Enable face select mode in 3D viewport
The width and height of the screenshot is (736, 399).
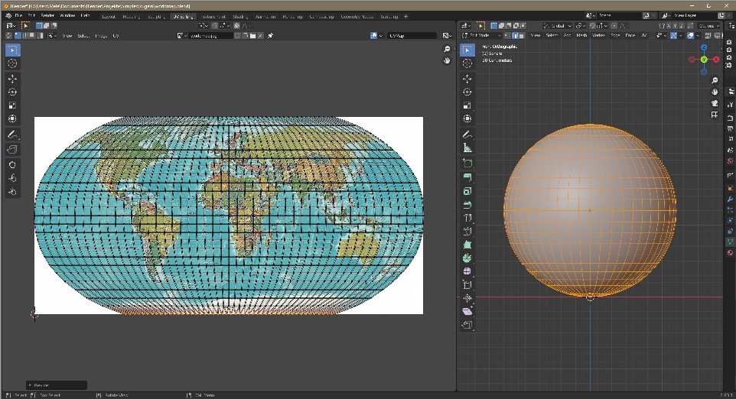tap(522, 36)
